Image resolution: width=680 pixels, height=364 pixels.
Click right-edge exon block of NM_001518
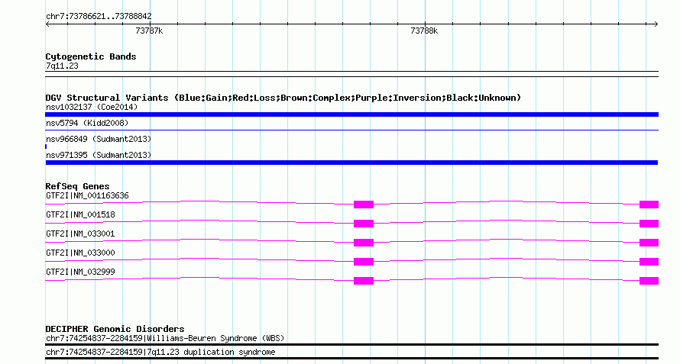(x=649, y=224)
